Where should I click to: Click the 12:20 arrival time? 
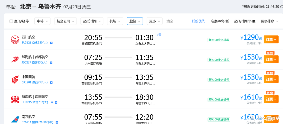pos(144,117)
